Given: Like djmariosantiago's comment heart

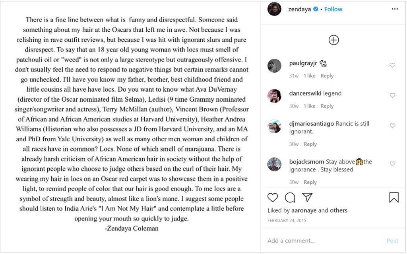Looking at the screenshot, I should coord(392,126).
